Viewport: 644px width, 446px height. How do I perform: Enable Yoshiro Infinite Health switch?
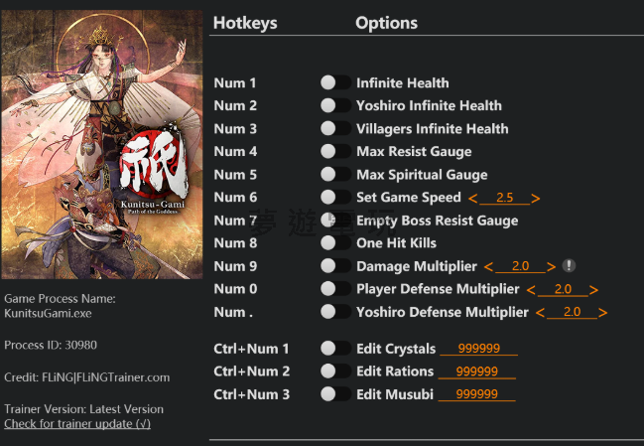tap(335, 106)
